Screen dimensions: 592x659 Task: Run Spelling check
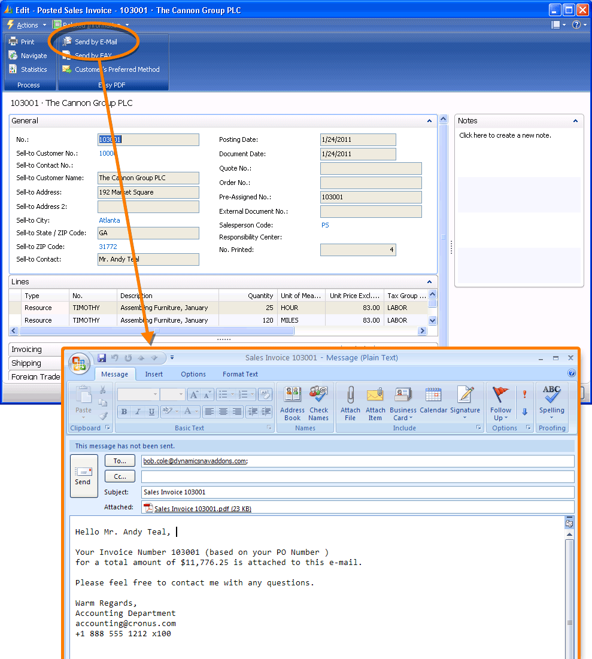552,402
